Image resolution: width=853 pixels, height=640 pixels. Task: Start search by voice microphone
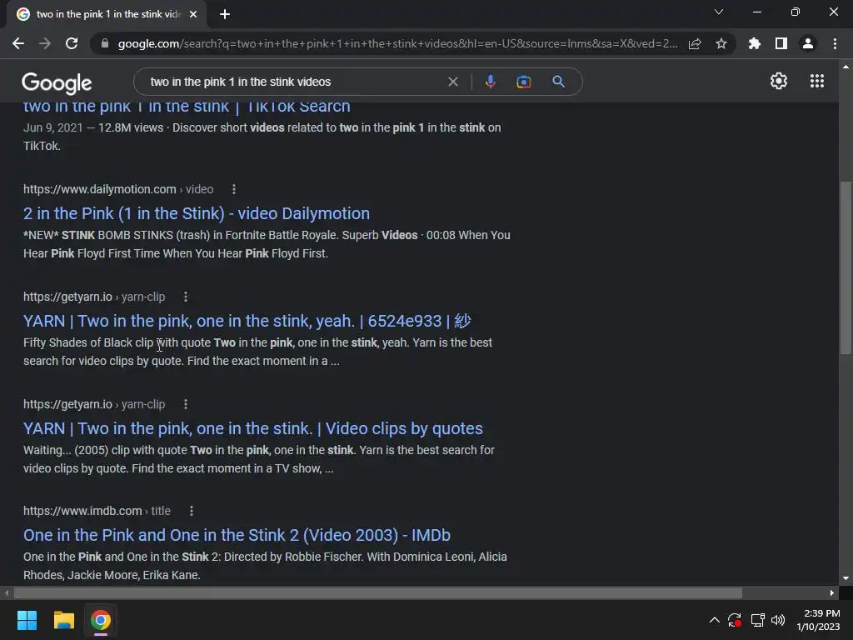tap(490, 82)
